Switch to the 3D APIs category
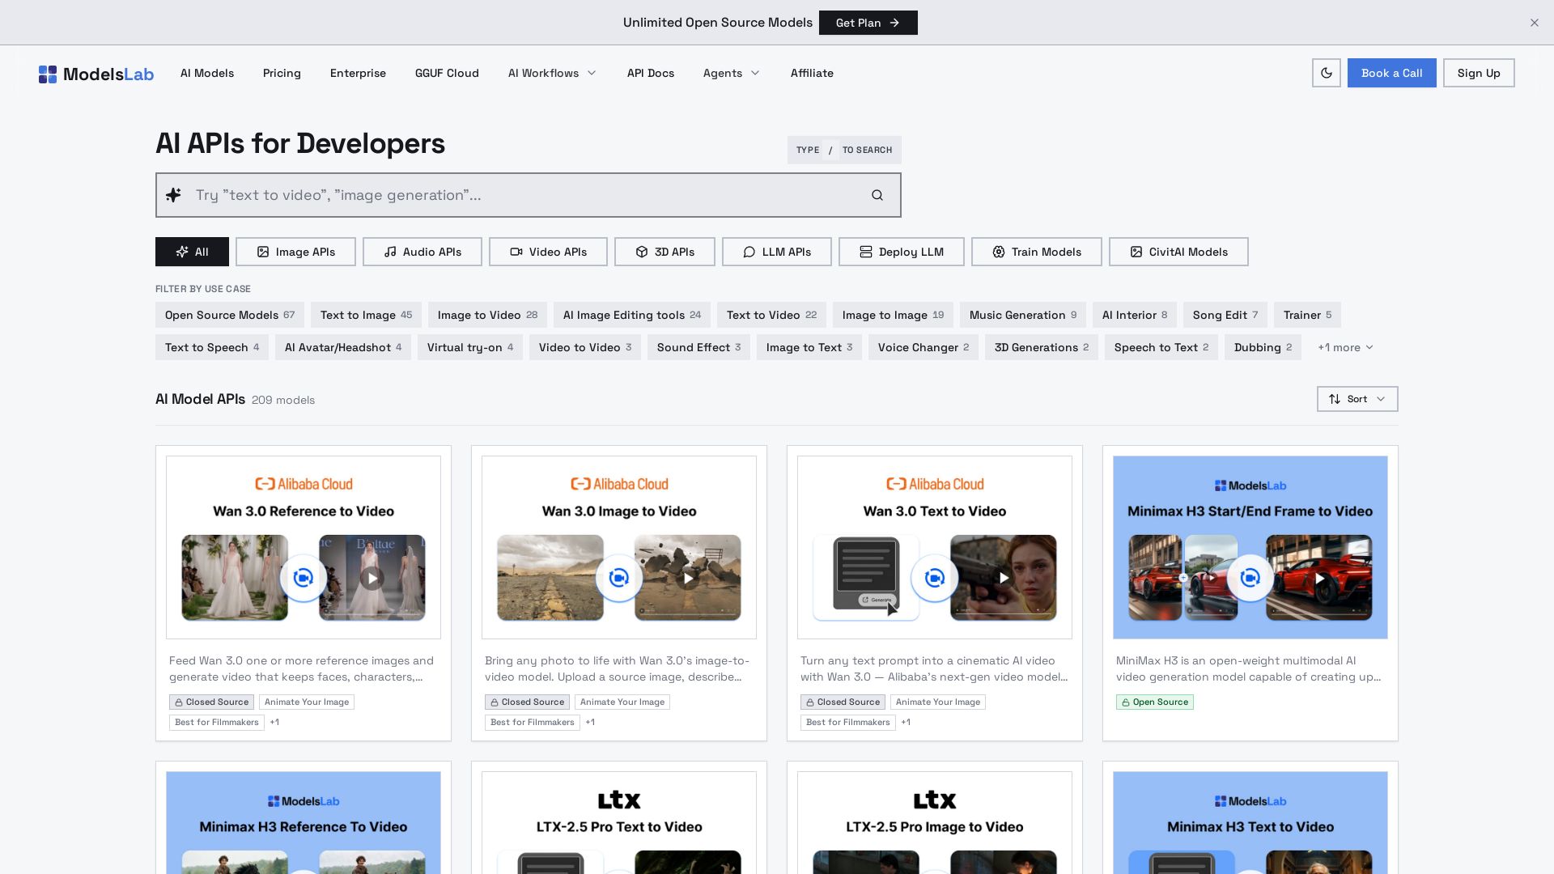 point(664,252)
